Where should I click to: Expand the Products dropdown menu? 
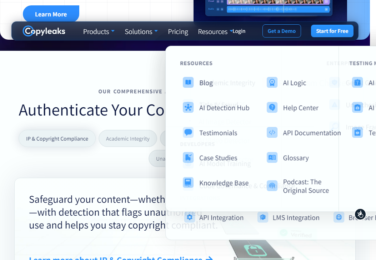point(99,31)
